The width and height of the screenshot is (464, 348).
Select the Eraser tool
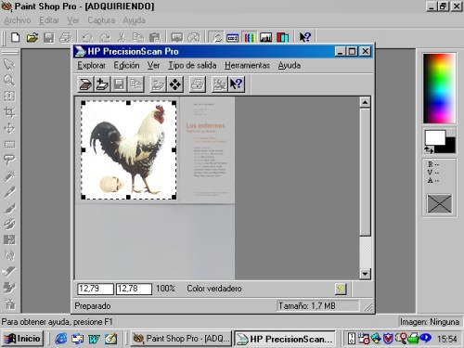(x=9, y=271)
